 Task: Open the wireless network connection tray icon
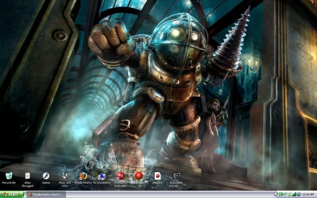285,194
